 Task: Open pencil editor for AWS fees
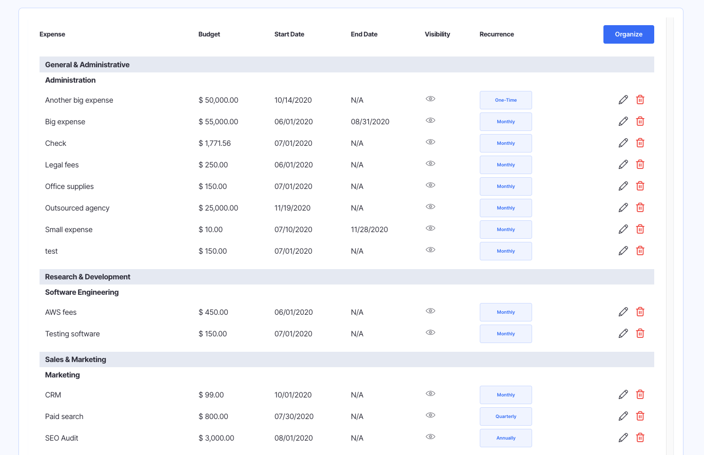click(623, 312)
